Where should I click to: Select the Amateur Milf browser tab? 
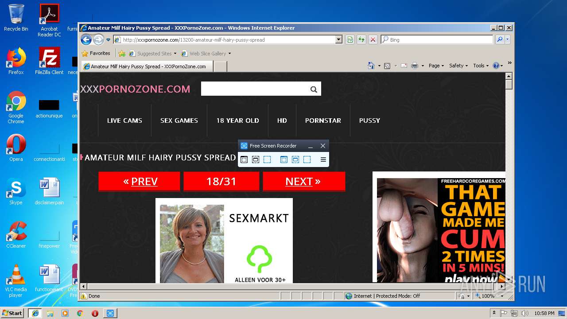(147, 66)
